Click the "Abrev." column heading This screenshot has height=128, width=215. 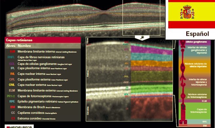tap(11, 46)
